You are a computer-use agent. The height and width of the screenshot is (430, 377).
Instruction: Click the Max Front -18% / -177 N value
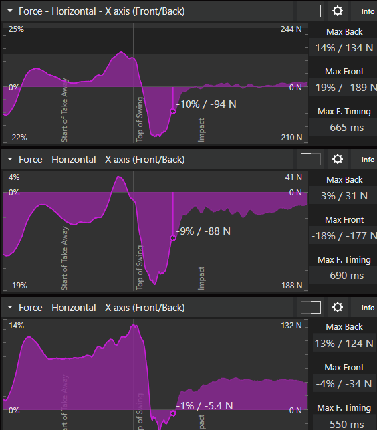pos(344,235)
